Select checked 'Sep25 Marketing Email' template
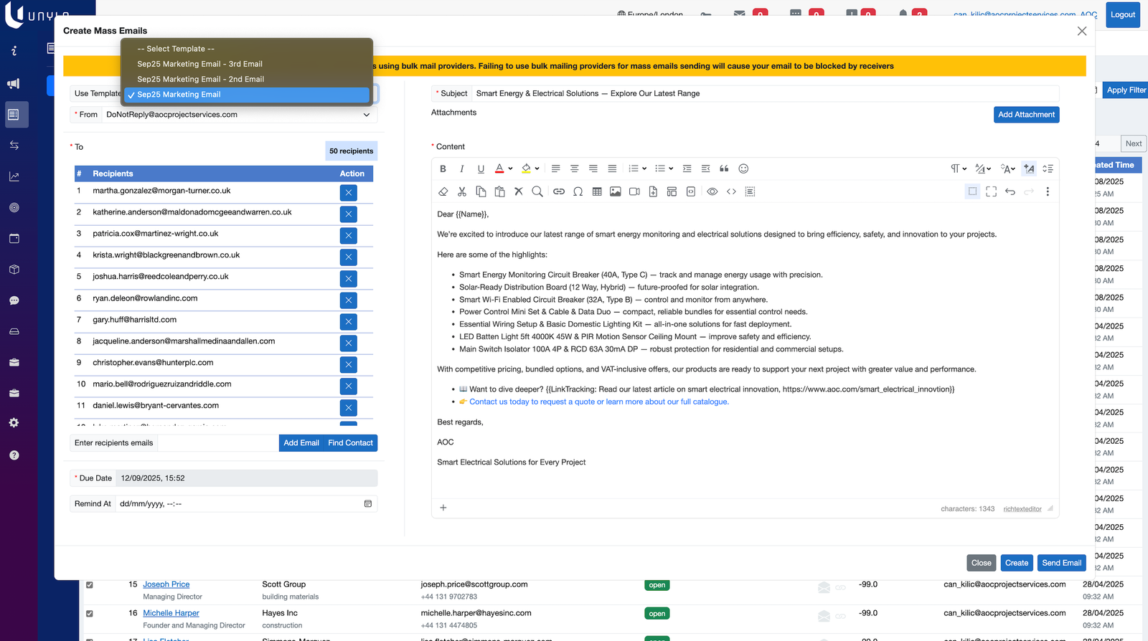Screen dimensions: 1148x641 (247, 95)
